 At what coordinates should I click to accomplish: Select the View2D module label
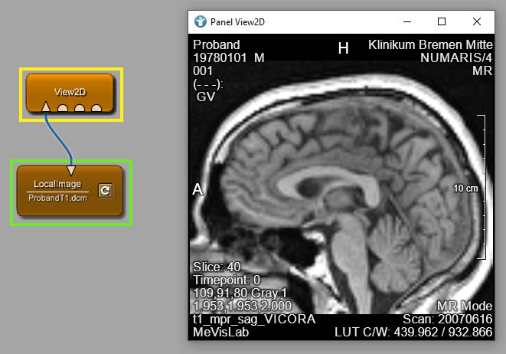[x=70, y=91]
